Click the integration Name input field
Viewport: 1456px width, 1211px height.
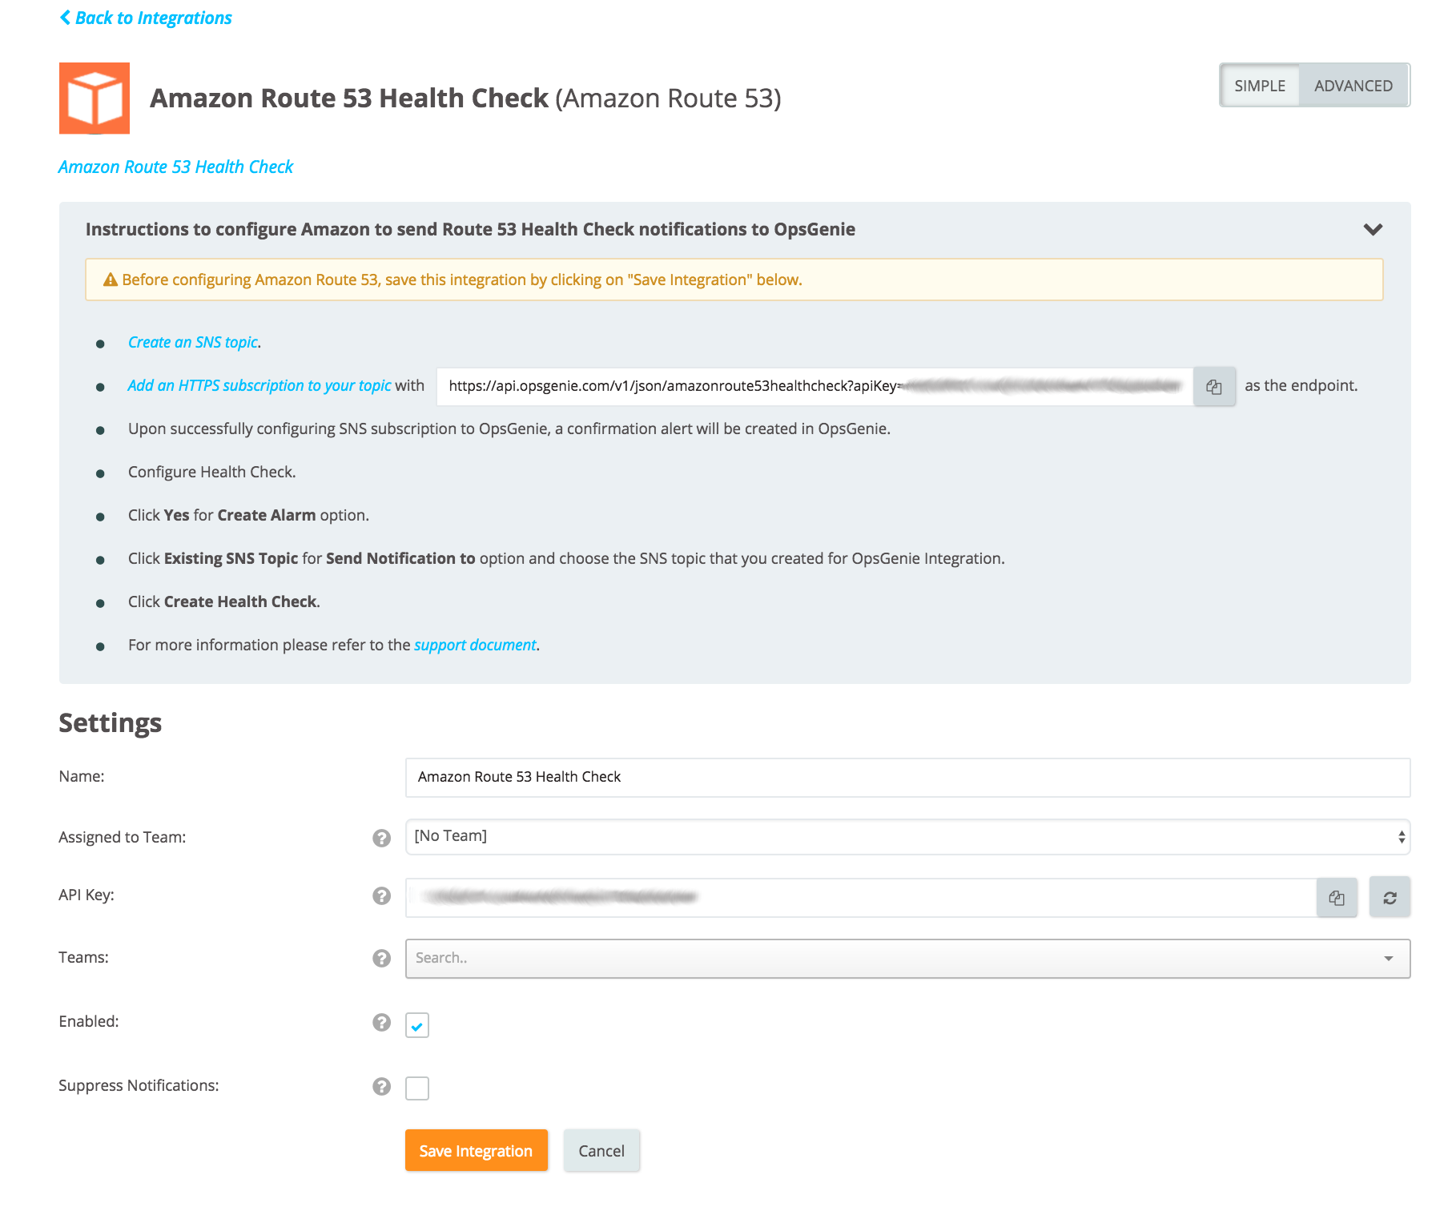(907, 778)
